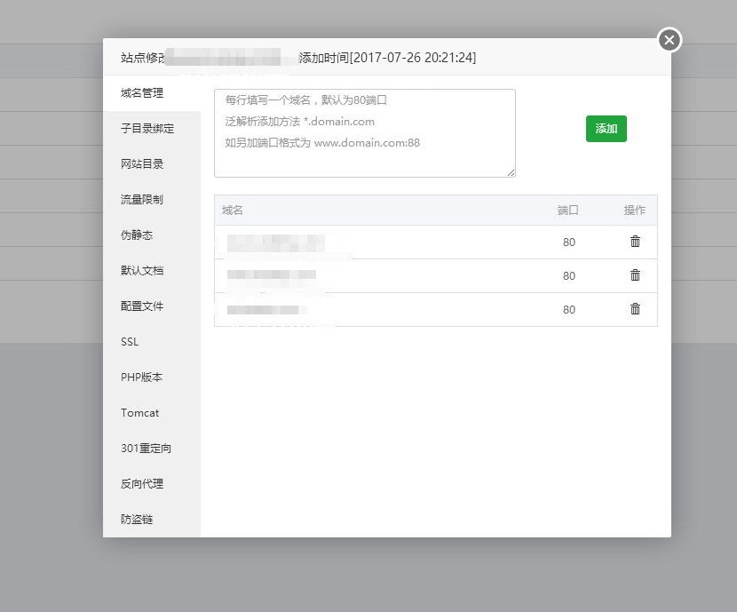Open the 配置文件 tab
Viewport: 737px width, 612px height.
(x=152, y=306)
